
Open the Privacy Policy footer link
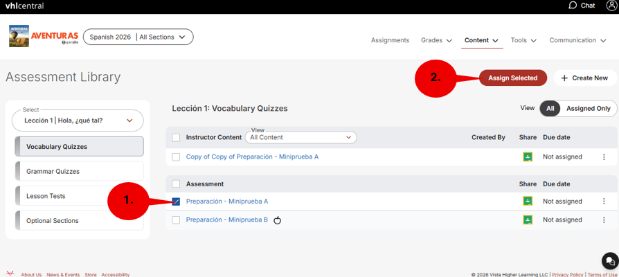567,275
